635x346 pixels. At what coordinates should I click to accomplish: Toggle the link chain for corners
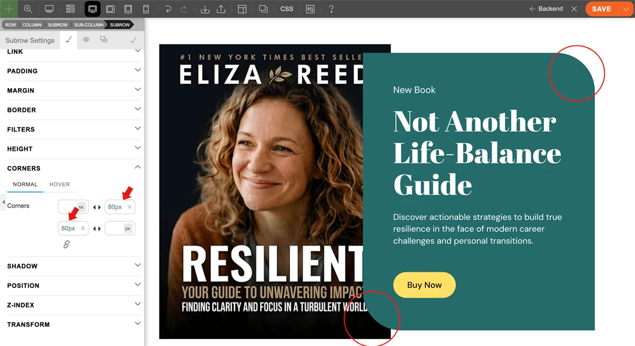click(x=67, y=244)
